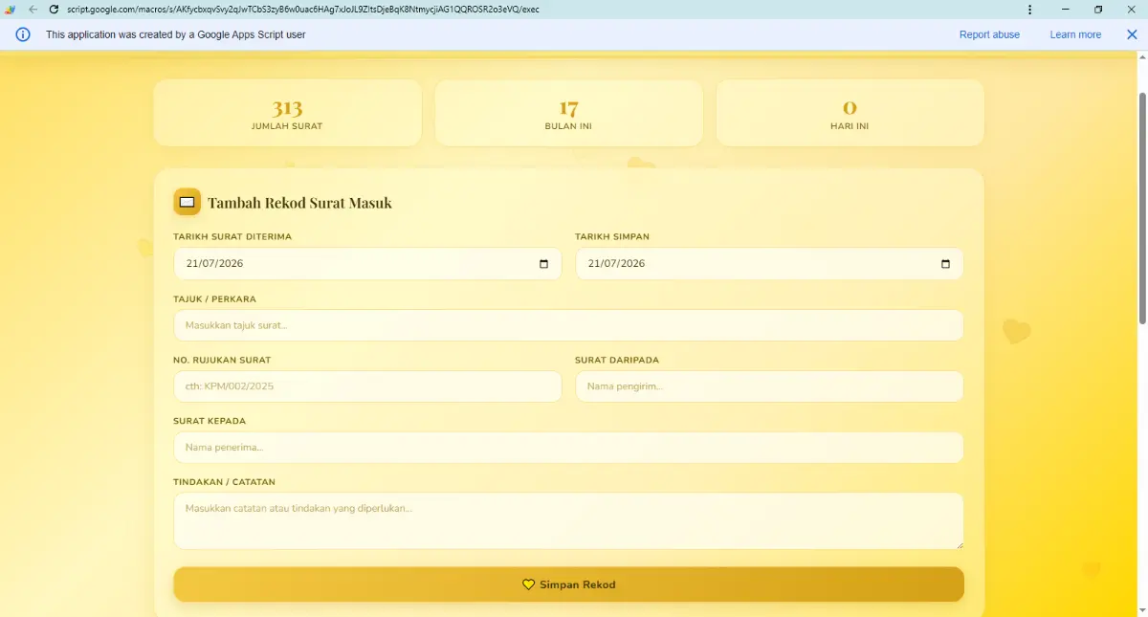Click the 'SURAT DARIPADA' label
The height and width of the screenshot is (617, 1148).
tap(617, 360)
